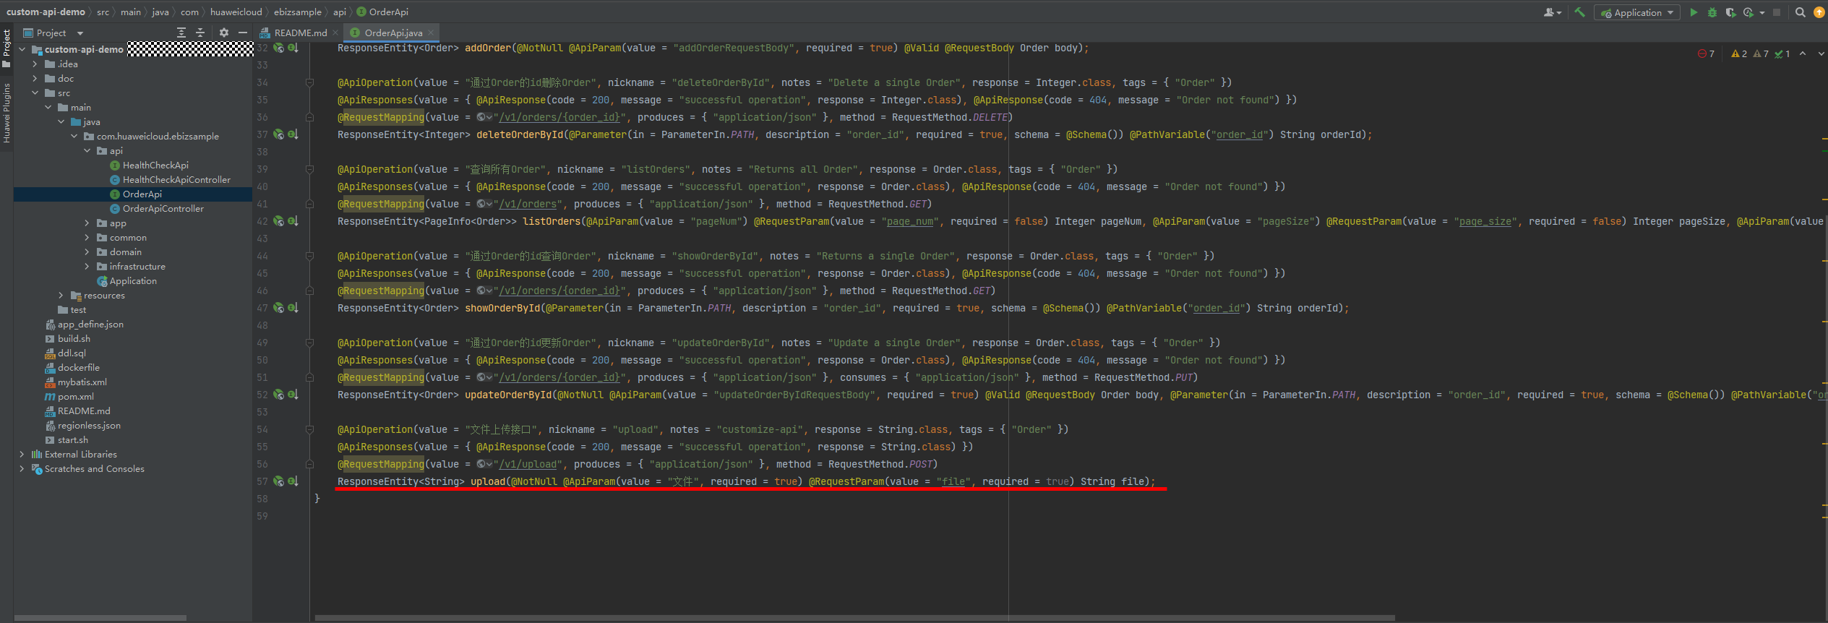
Task: Click the huaweicloud breadcrumb item
Action: pyautogui.click(x=236, y=12)
